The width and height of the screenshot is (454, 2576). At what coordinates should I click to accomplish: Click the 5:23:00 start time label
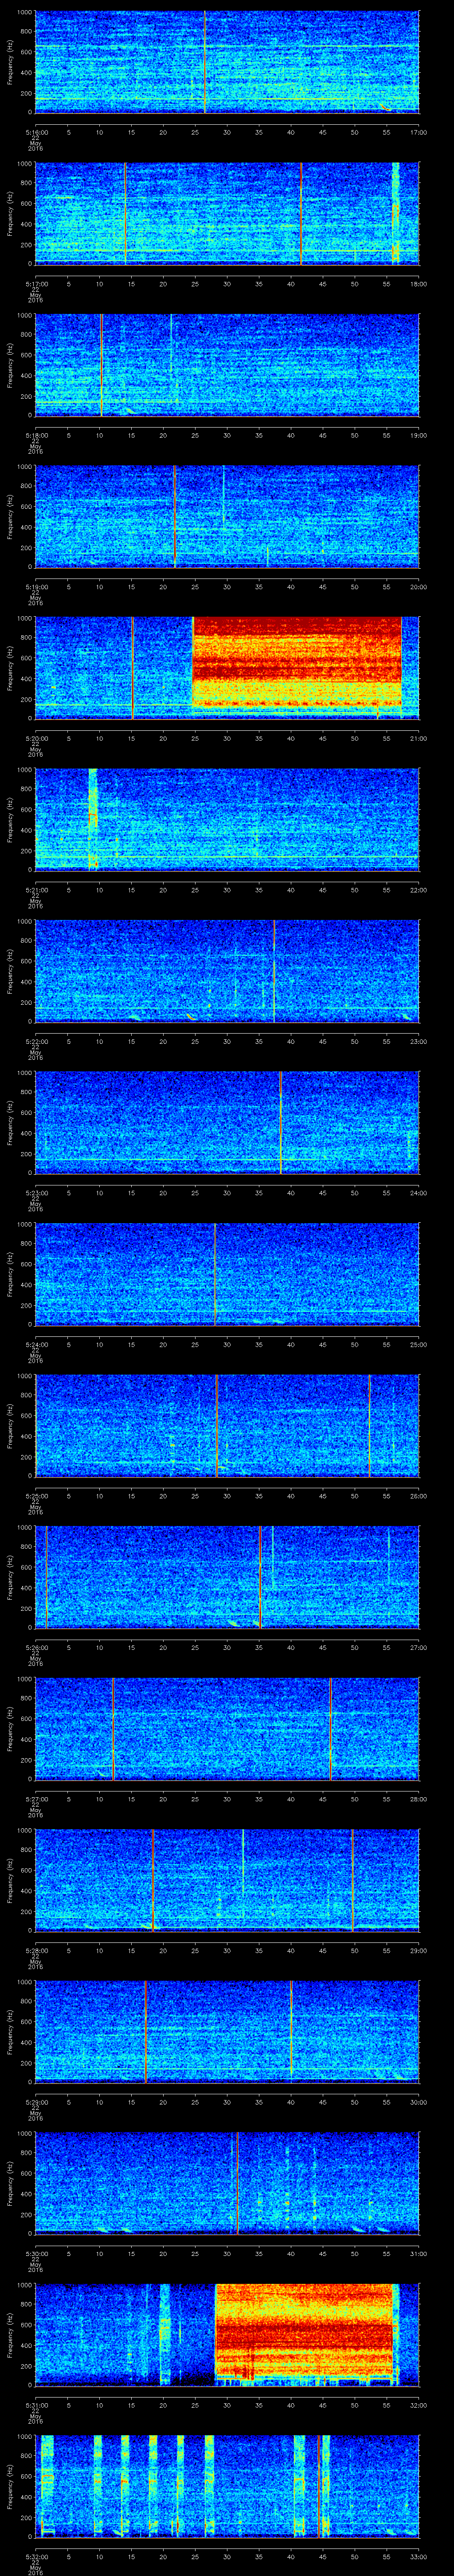point(36,1193)
